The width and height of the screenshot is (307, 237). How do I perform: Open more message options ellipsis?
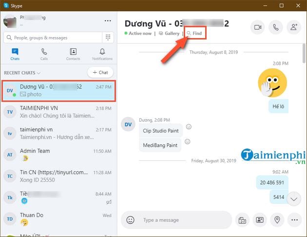click(294, 220)
